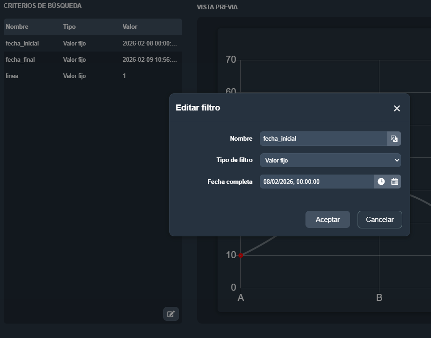Open the calendar date picker icon

395,182
